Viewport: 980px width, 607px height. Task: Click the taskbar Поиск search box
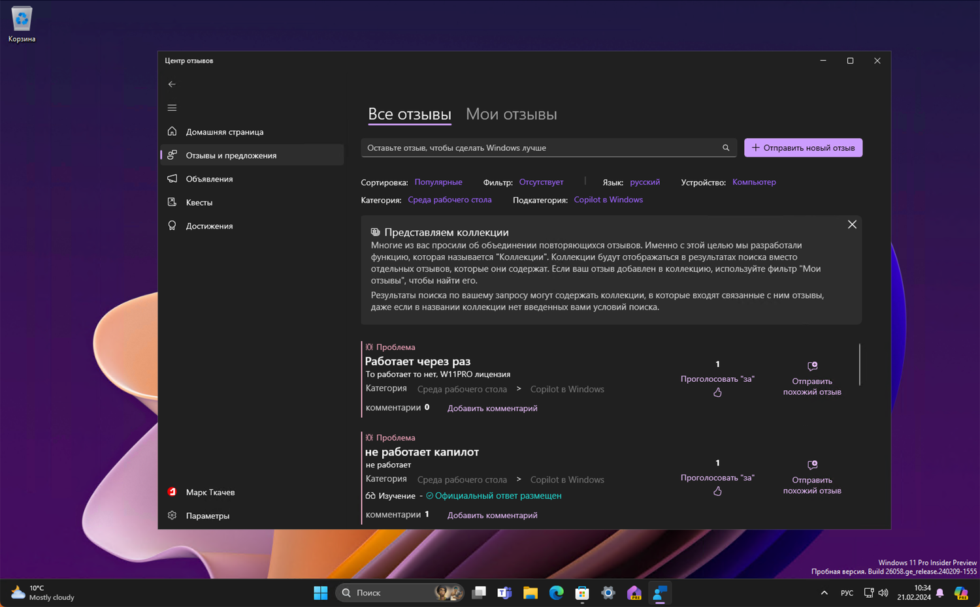pyautogui.click(x=400, y=593)
